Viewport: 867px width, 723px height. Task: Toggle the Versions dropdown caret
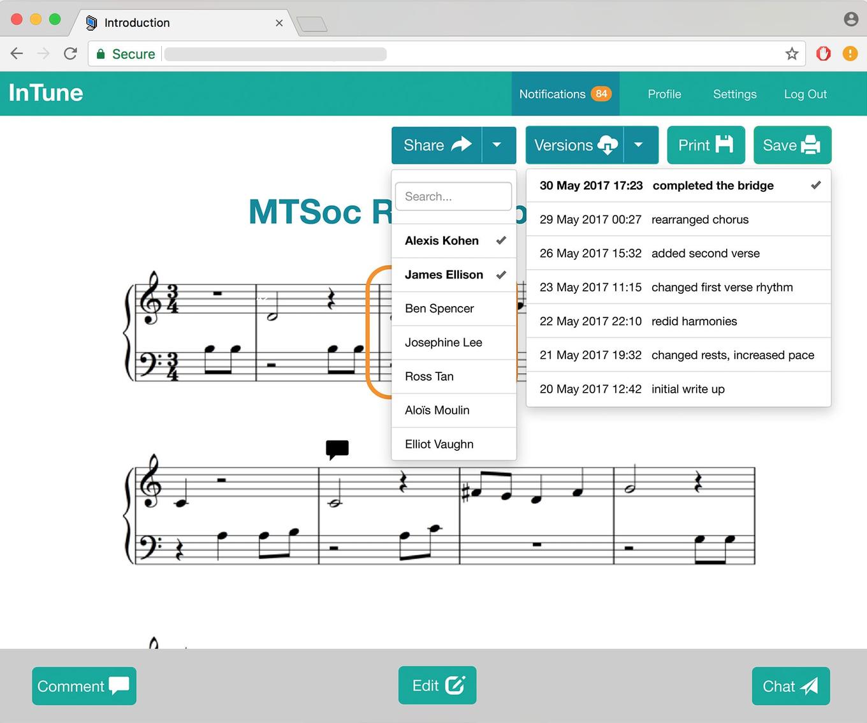point(639,145)
